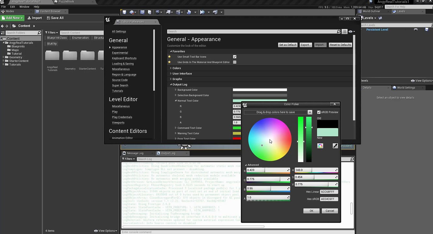Open the Filters dropdown in Content Browser

point(51,33)
